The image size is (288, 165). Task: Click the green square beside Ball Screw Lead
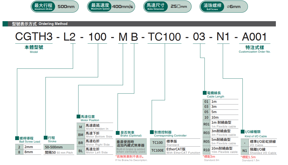point(17,138)
